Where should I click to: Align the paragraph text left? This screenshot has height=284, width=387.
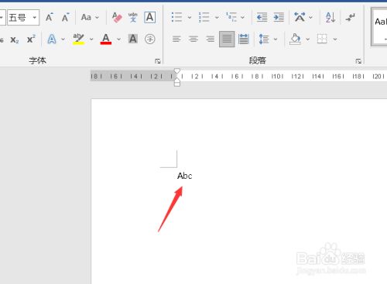[176, 39]
